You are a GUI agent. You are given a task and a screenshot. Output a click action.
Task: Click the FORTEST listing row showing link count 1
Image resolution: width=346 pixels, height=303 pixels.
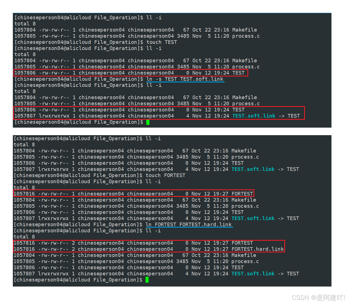[x=133, y=194]
